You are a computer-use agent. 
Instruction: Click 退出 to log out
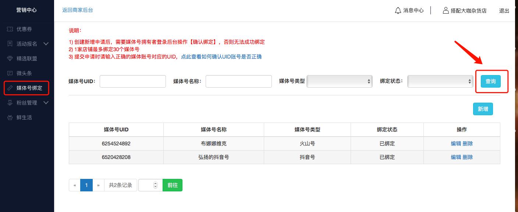point(504,11)
